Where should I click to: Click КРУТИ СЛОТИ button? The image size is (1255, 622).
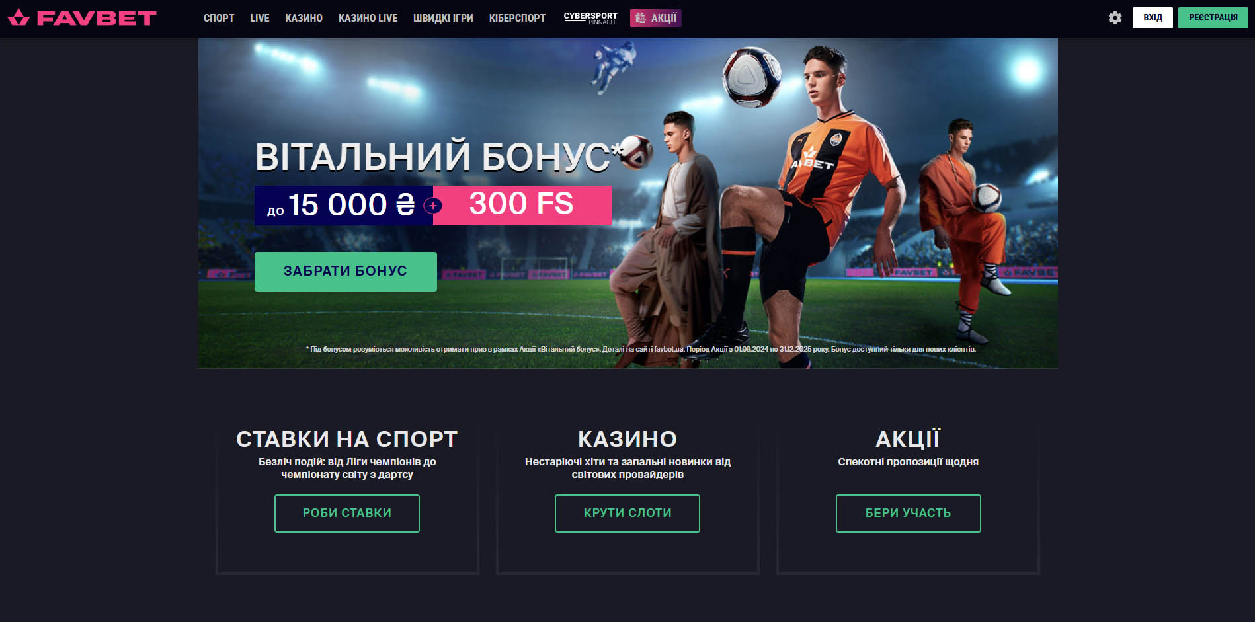pyautogui.click(x=627, y=513)
